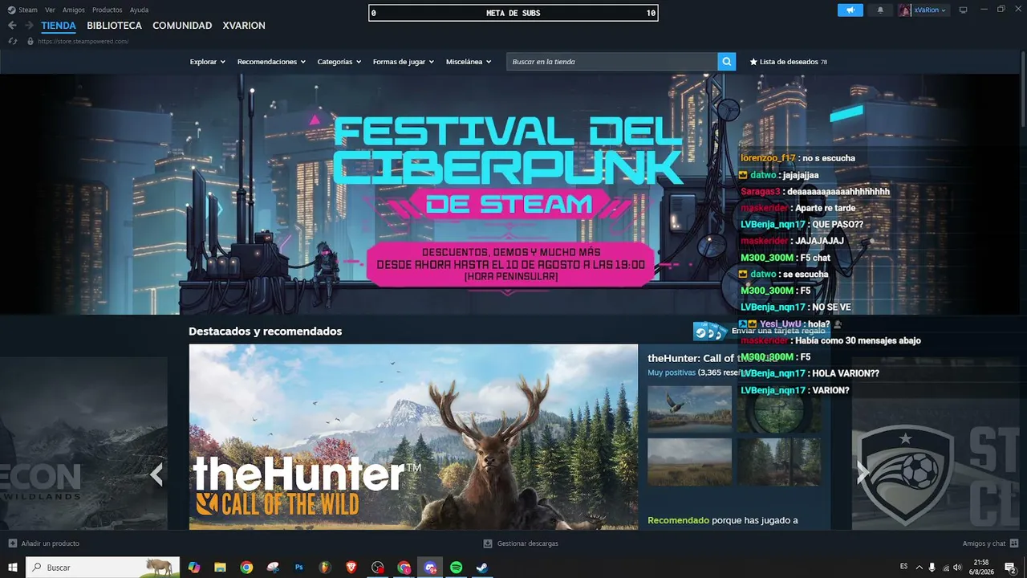This screenshot has height=578, width=1027.
Task: Open theHunter Call of the Wild featured image
Action: 413,437
